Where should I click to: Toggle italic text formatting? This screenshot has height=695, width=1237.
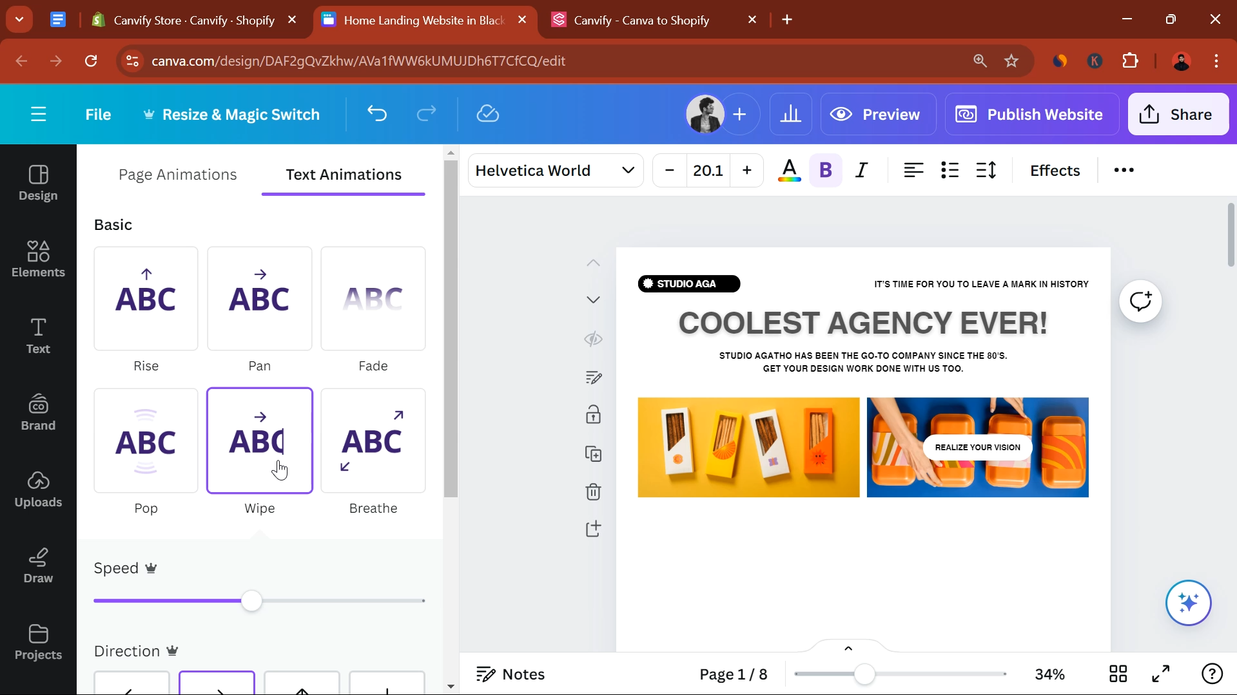[x=861, y=170]
